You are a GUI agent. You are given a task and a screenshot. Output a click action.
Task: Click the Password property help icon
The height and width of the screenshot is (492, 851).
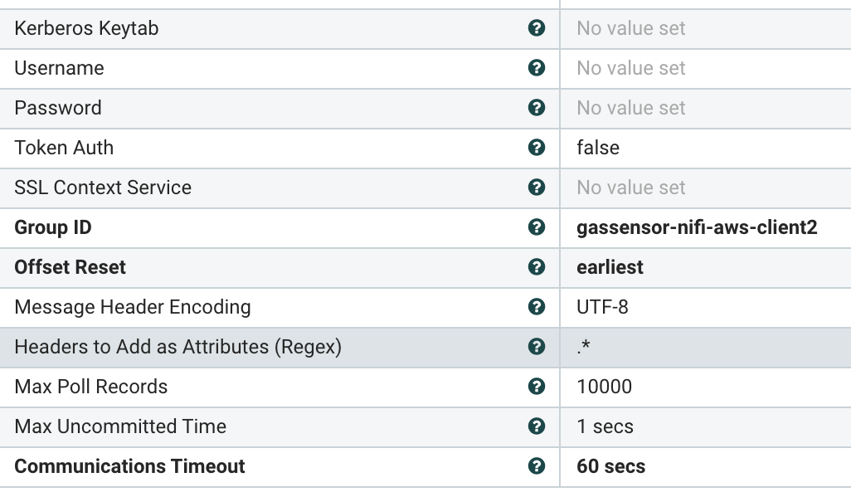click(x=537, y=108)
